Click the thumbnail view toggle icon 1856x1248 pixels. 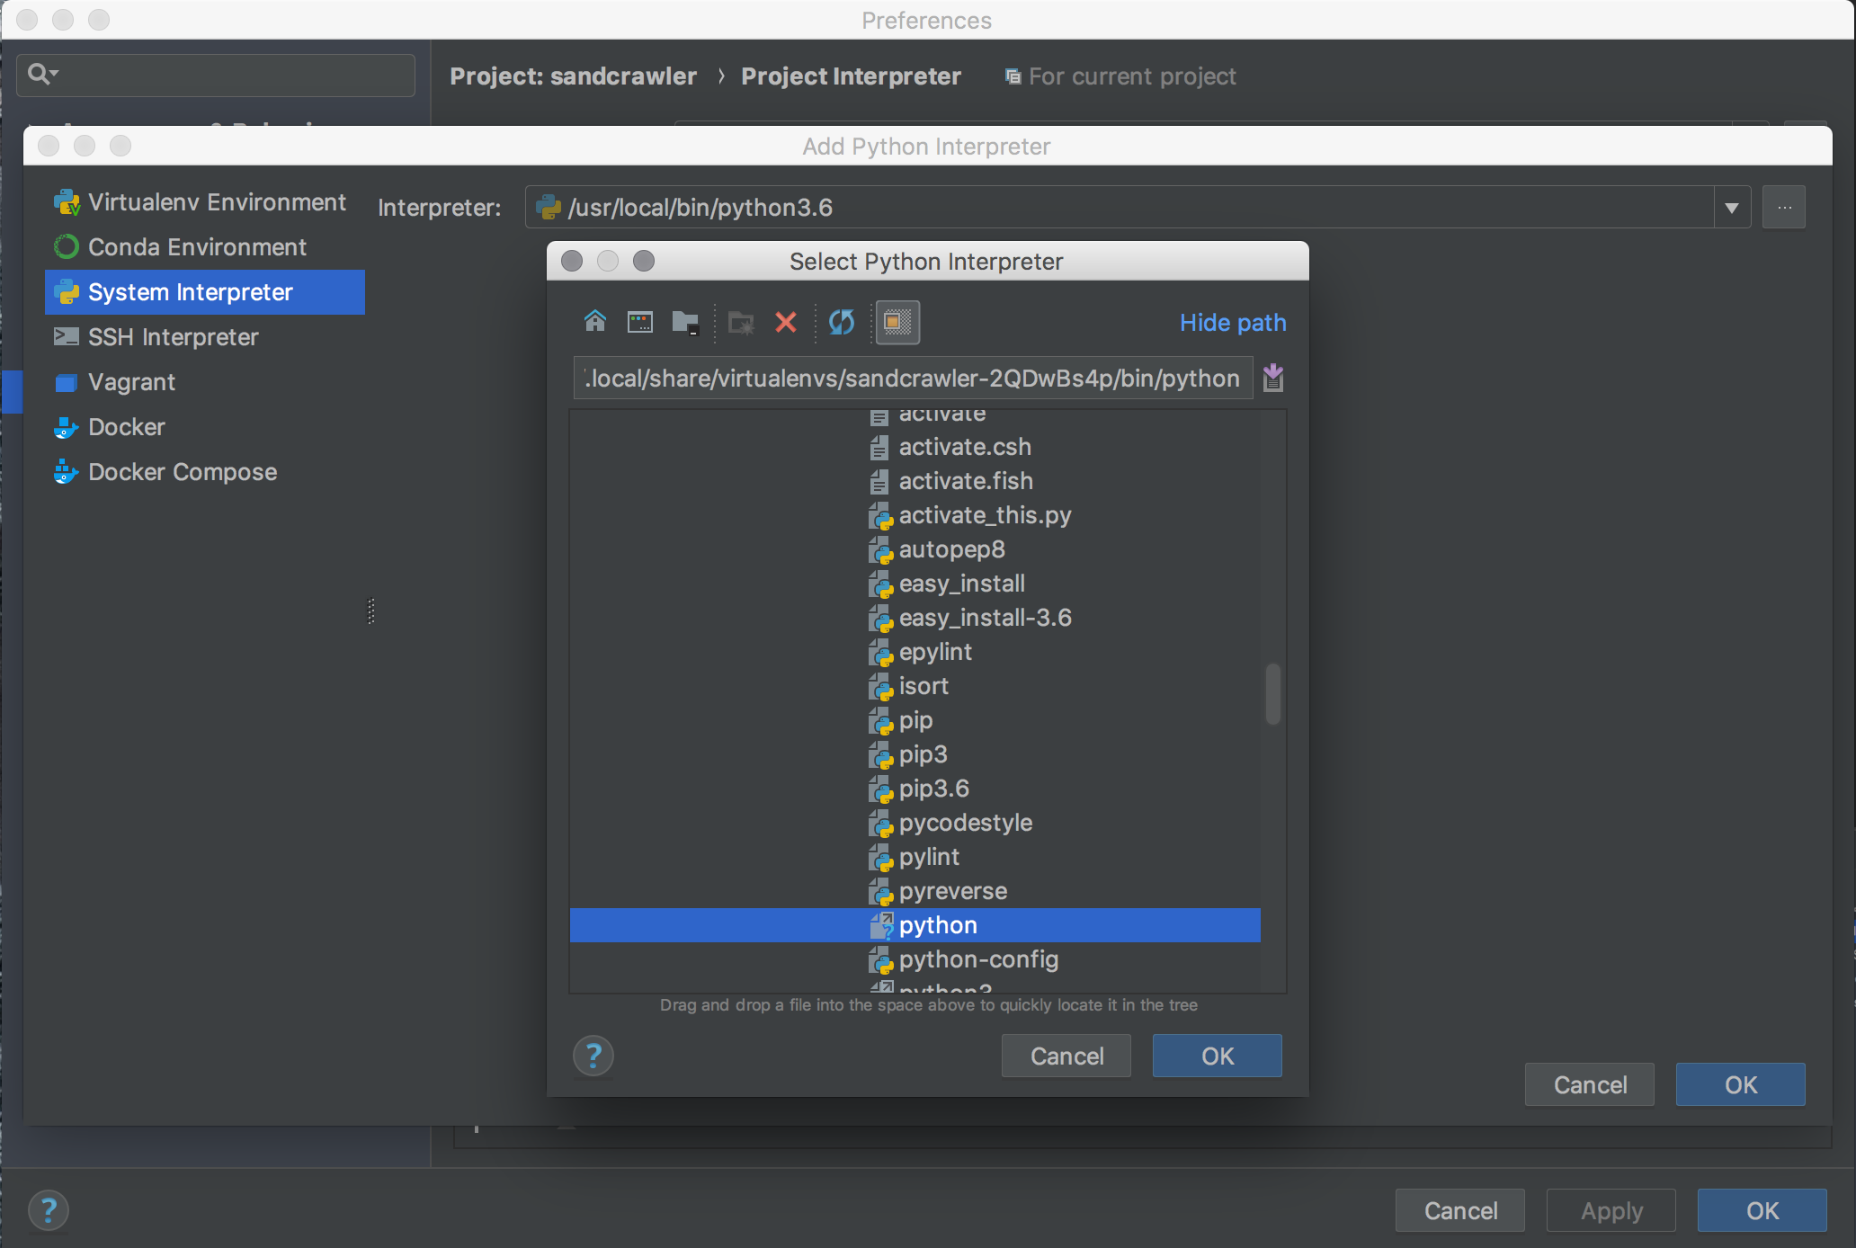pos(897,322)
